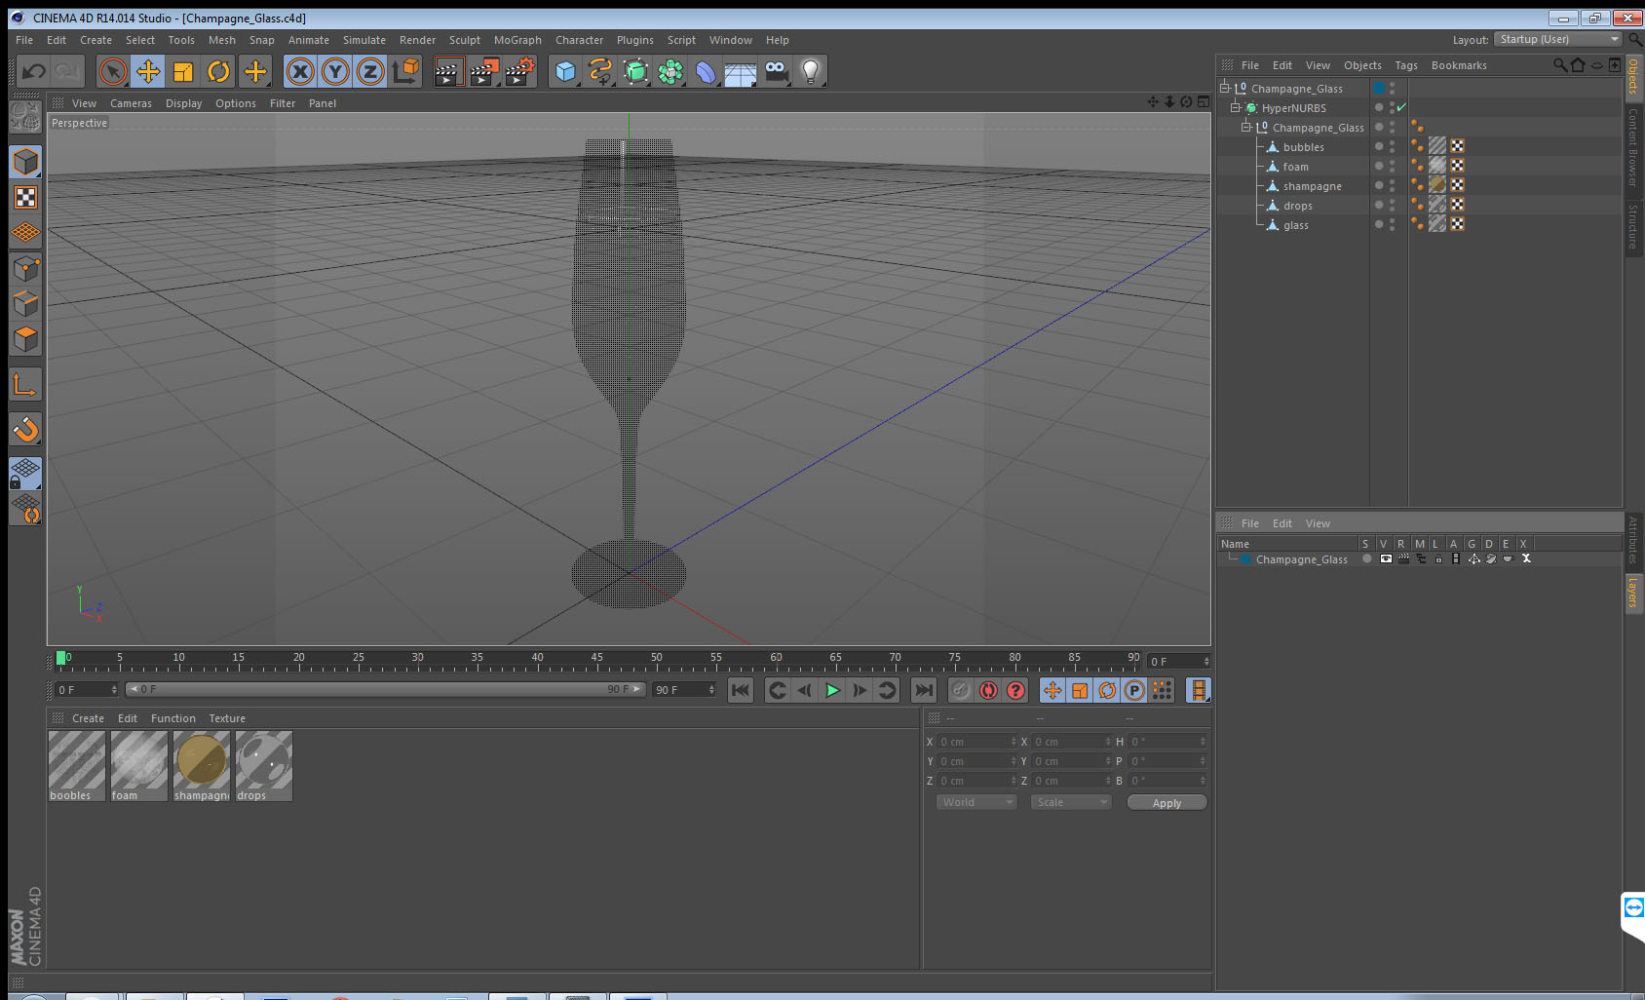Toggle Snap magnet
1645x1000 pixels.
25,429
